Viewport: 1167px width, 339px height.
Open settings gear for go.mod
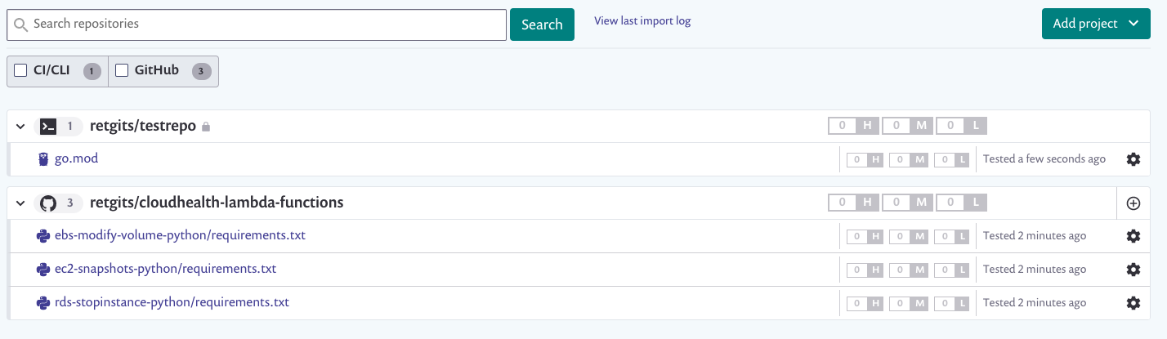(1133, 159)
